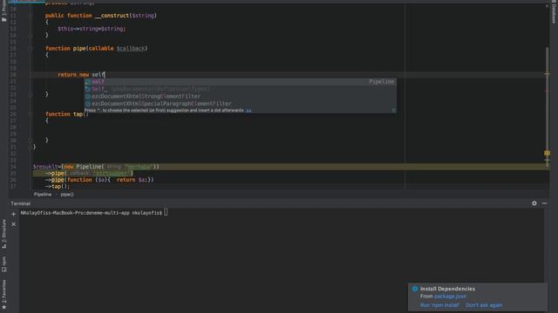Open the Favorites tool window tab

(3, 295)
